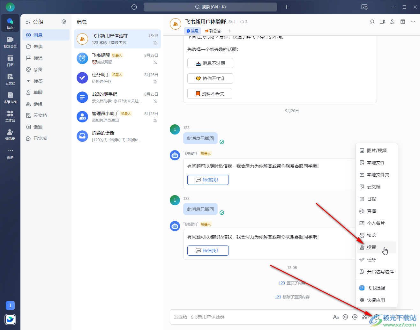Screen dimensions: 420x330
Task: Click the 协作不忙乱 button
Action: point(210,78)
